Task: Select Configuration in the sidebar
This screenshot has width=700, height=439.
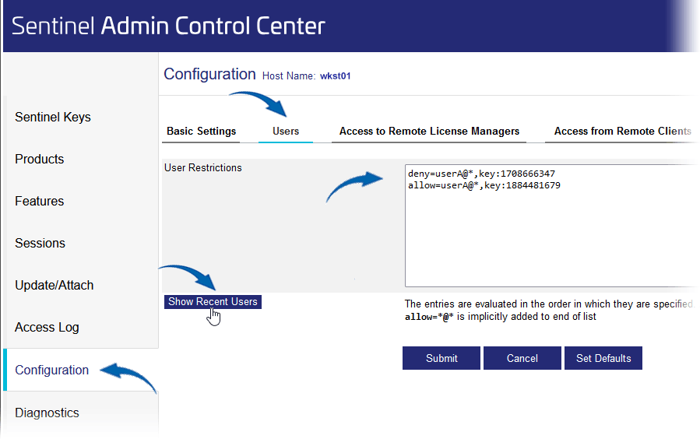Action: pyautogui.click(x=52, y=370)
